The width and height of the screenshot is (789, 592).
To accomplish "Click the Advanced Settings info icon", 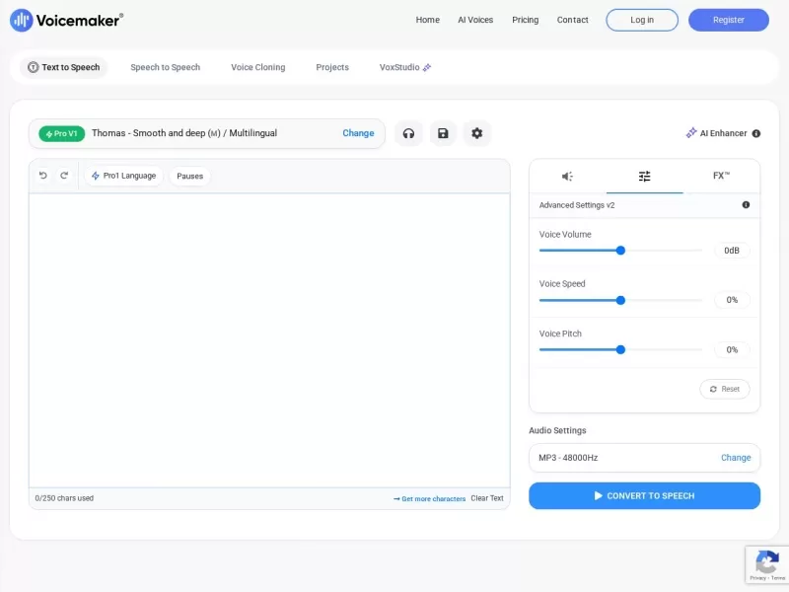I will click(x=746, y=205).
